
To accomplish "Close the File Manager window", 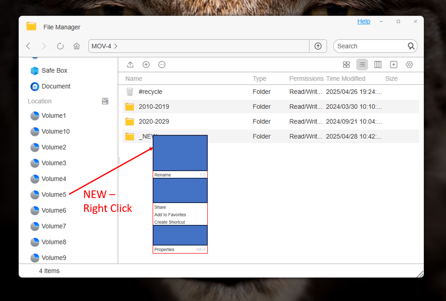I will [415, 21].
